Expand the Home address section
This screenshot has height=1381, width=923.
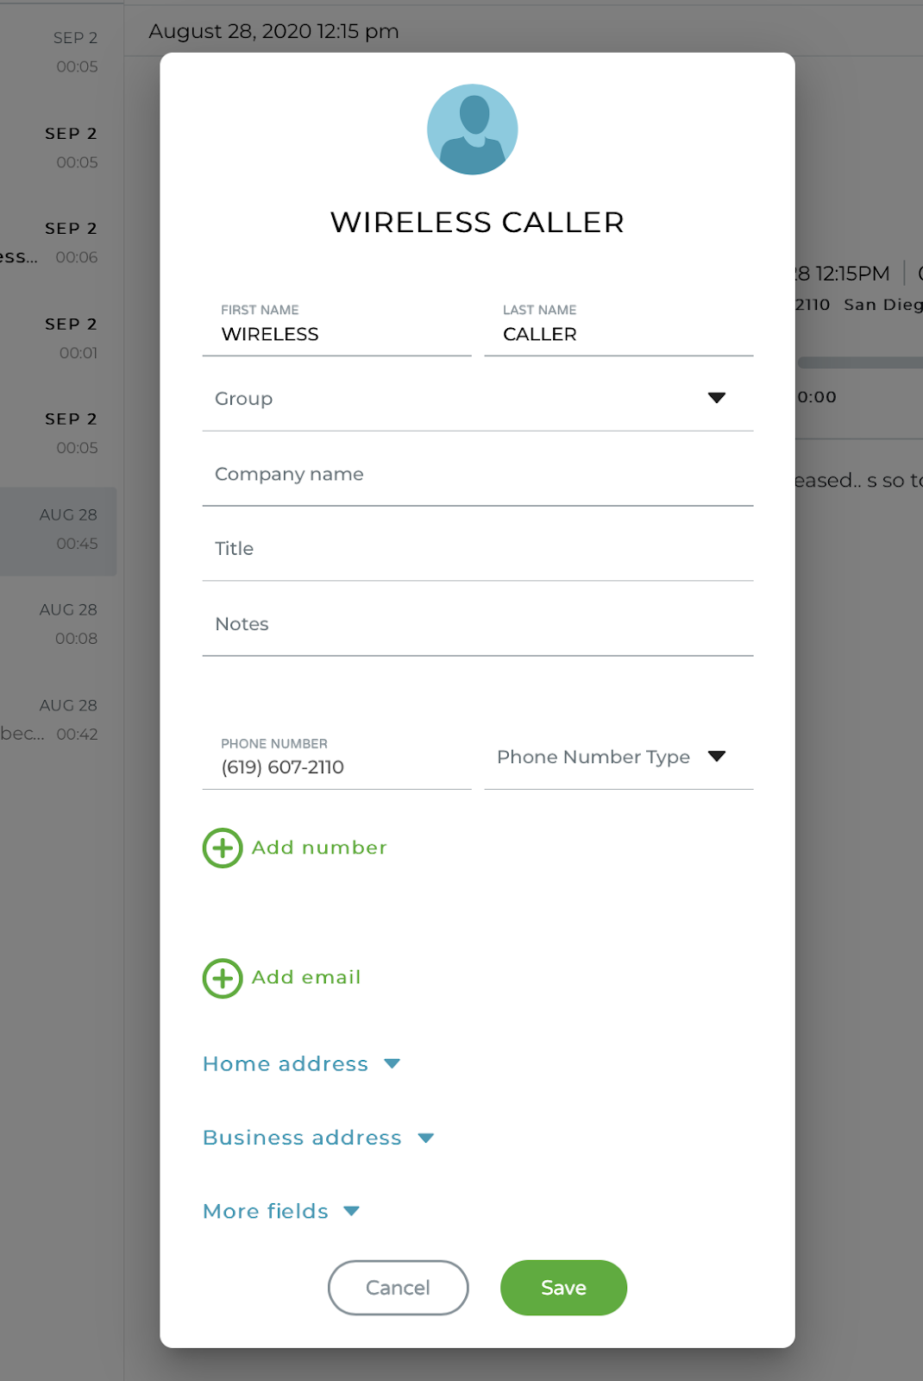point(301,1064)
